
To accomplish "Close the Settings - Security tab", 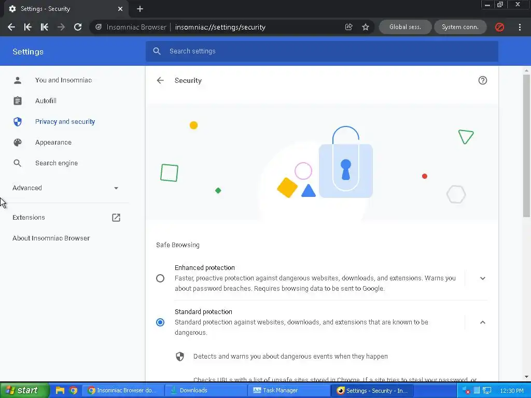I will 120,9.
